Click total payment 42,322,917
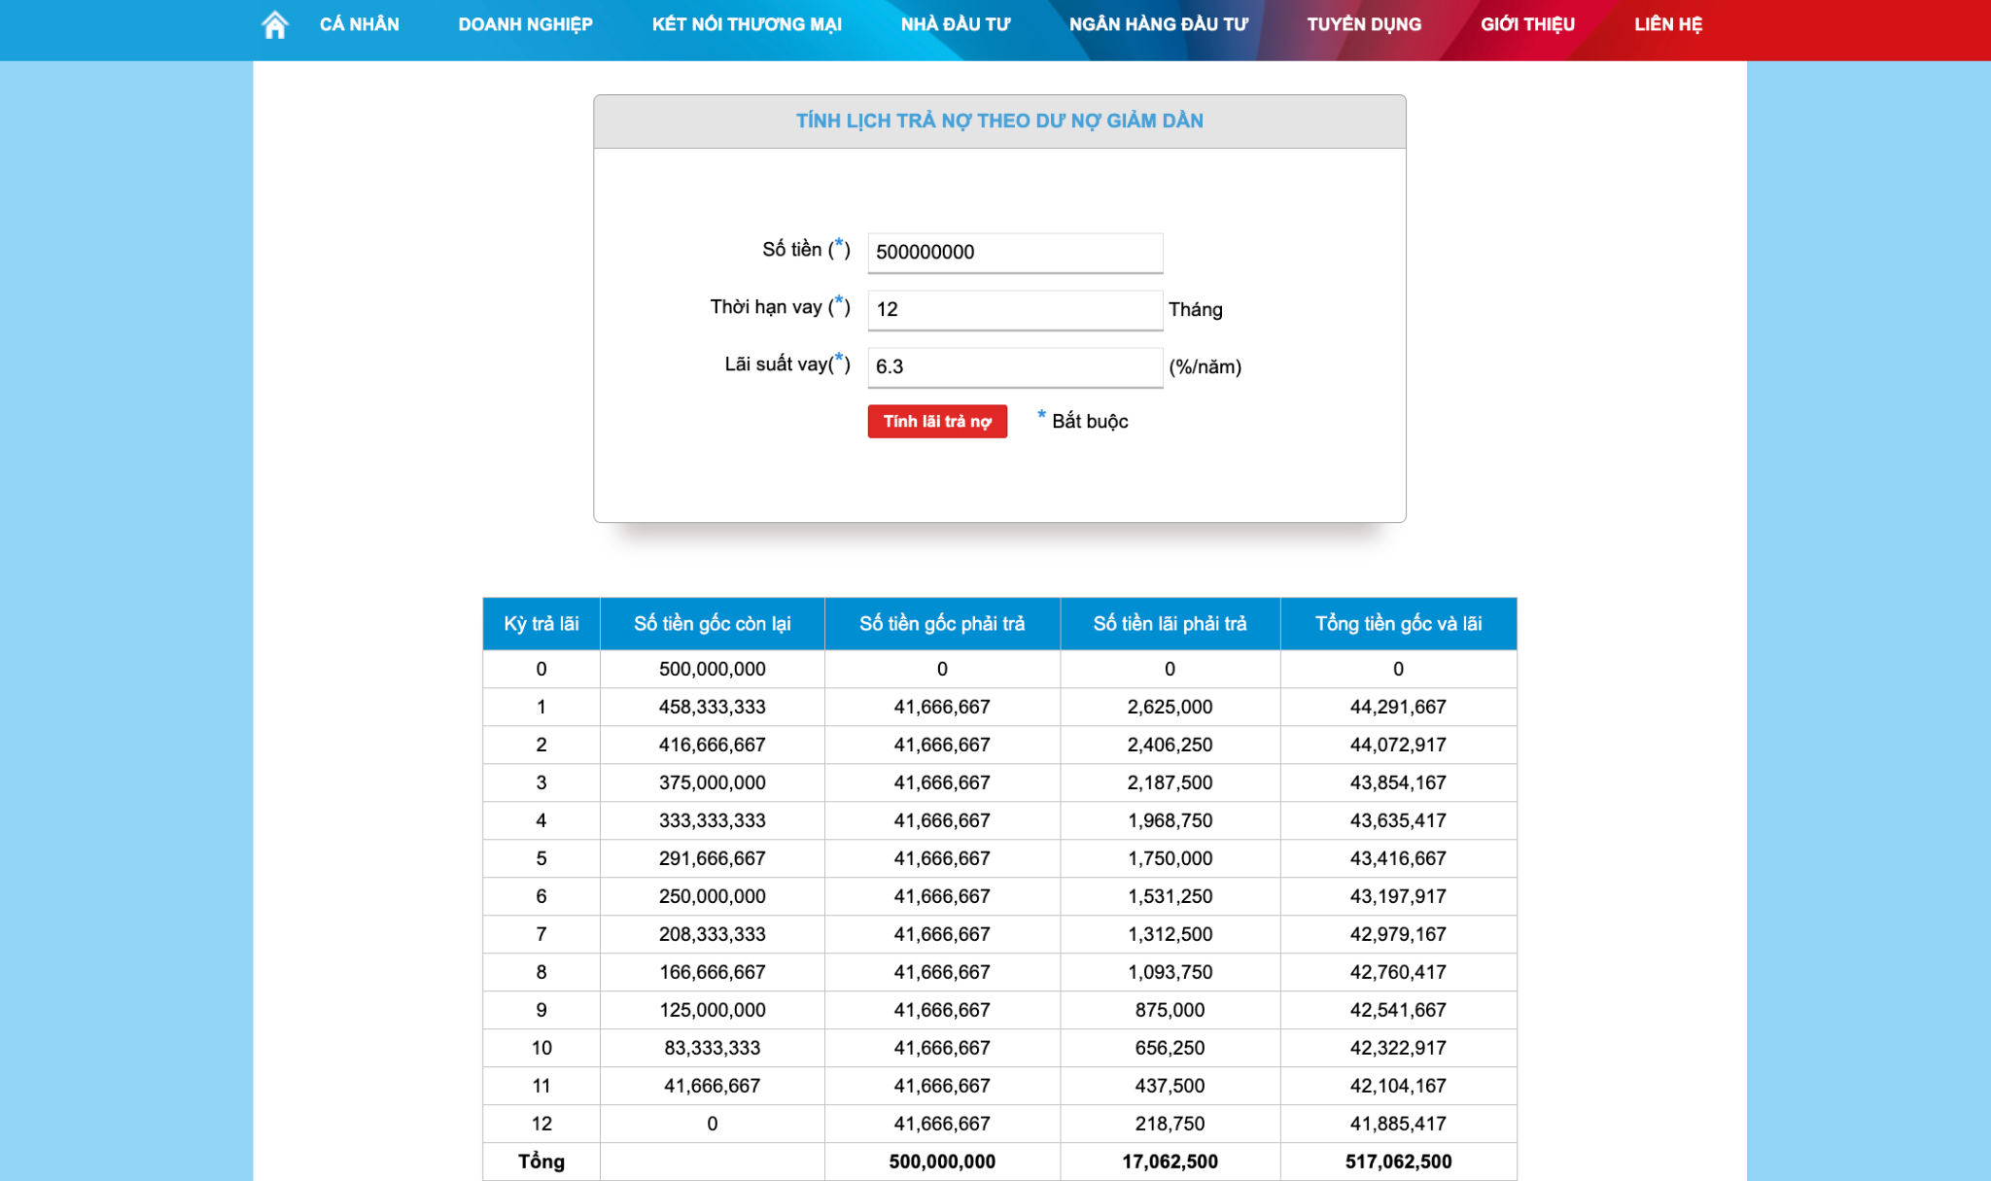Image resolution: width=1991 pixels, height=1181 pixels. coord(1398,1048)
